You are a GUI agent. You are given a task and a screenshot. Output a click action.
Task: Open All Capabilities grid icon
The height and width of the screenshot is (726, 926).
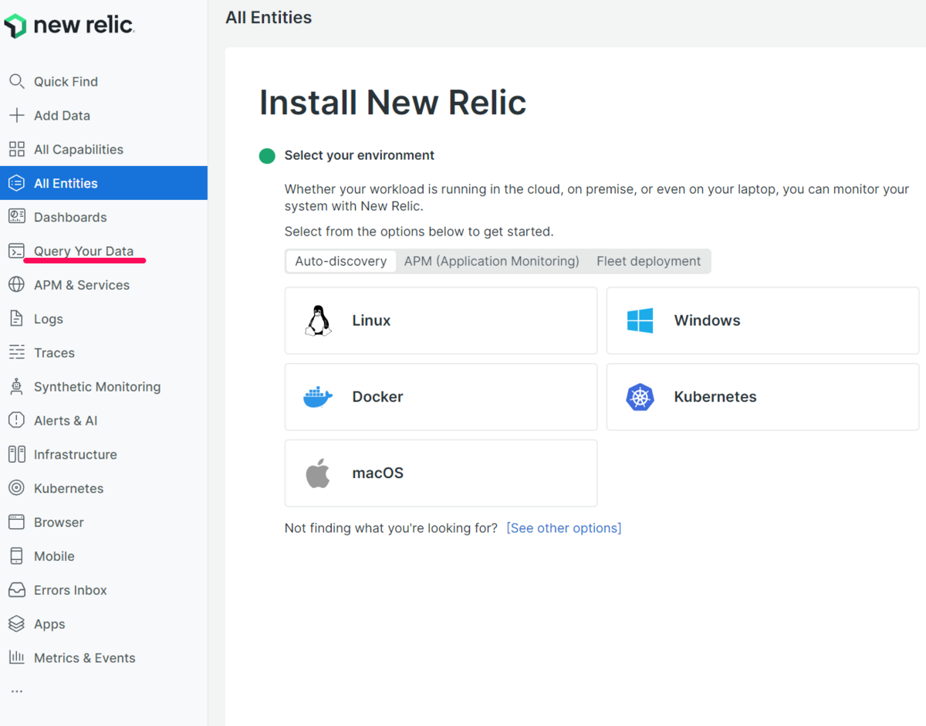16,149
